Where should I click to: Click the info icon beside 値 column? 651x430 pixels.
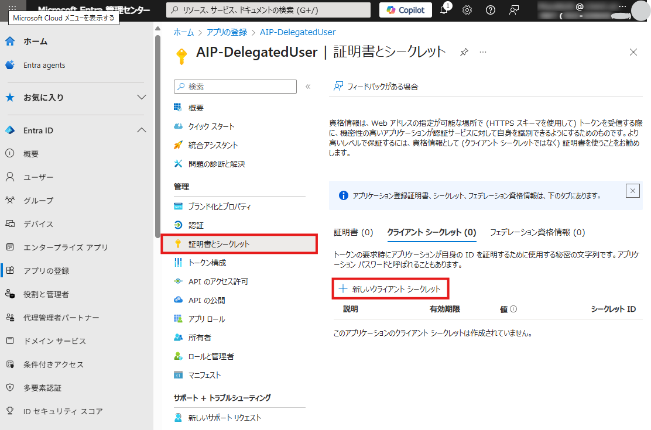pos(513,309)
